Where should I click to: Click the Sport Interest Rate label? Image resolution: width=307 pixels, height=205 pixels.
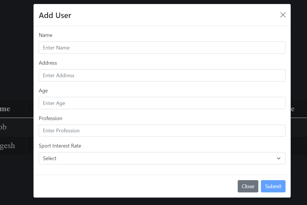click(x=60, y=146)
